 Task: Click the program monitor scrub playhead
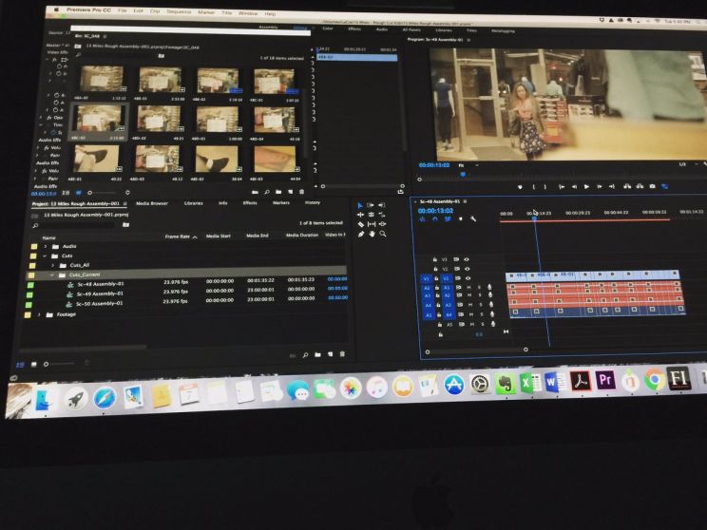tap(463, 175)
